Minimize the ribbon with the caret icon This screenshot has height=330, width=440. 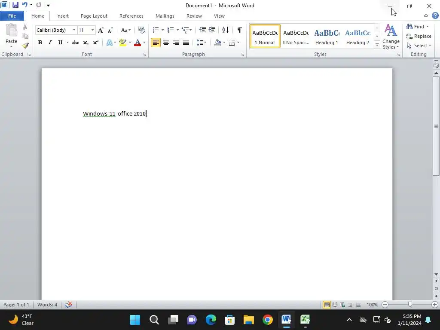pos(426,16)
